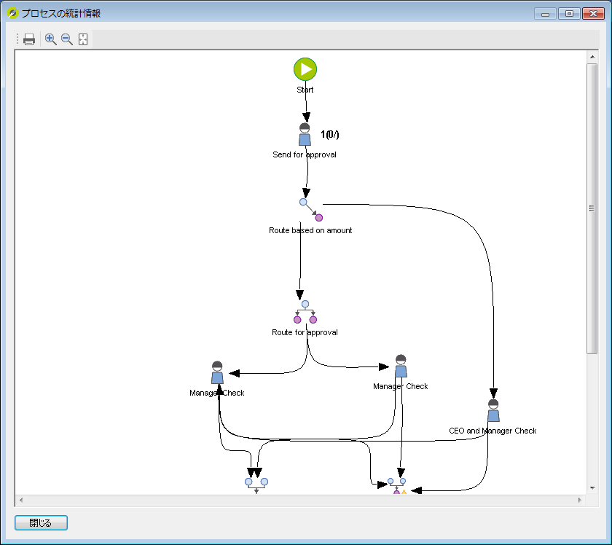This screenshot has width=612, height=545.
Task: Select the Route for approval split node
Action: 305,312
